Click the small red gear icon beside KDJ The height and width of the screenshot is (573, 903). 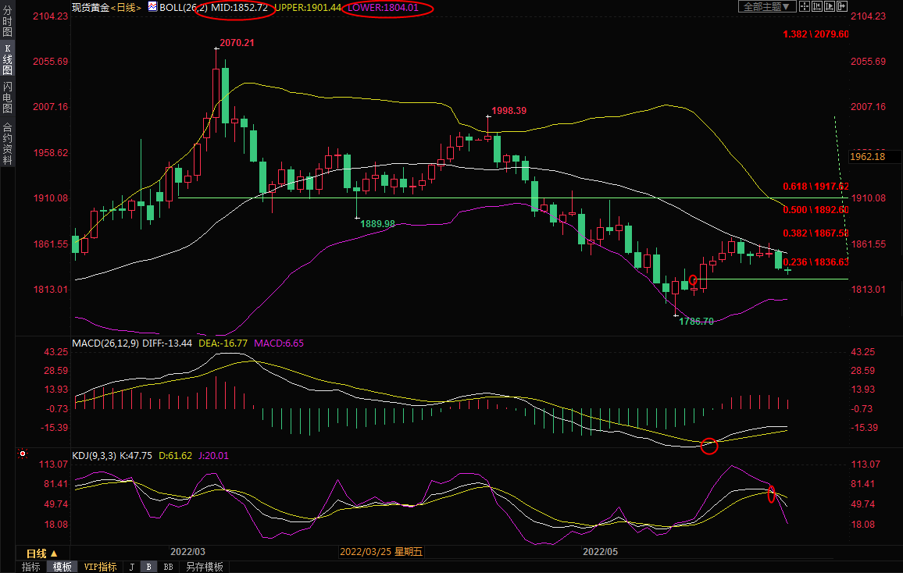pos(23,454)
